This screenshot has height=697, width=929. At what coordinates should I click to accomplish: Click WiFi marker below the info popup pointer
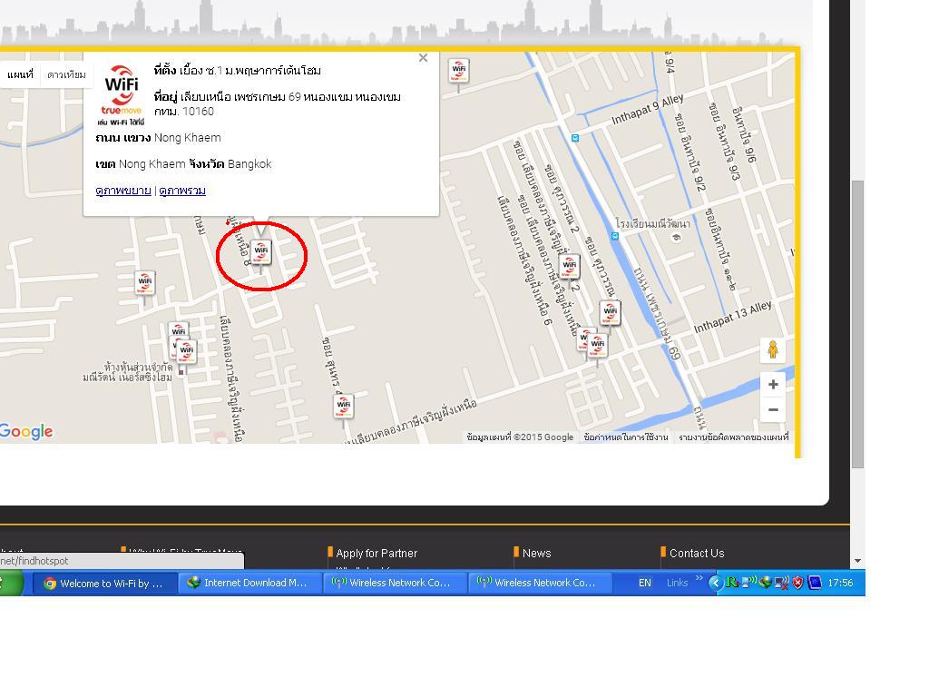pos(260,254)
